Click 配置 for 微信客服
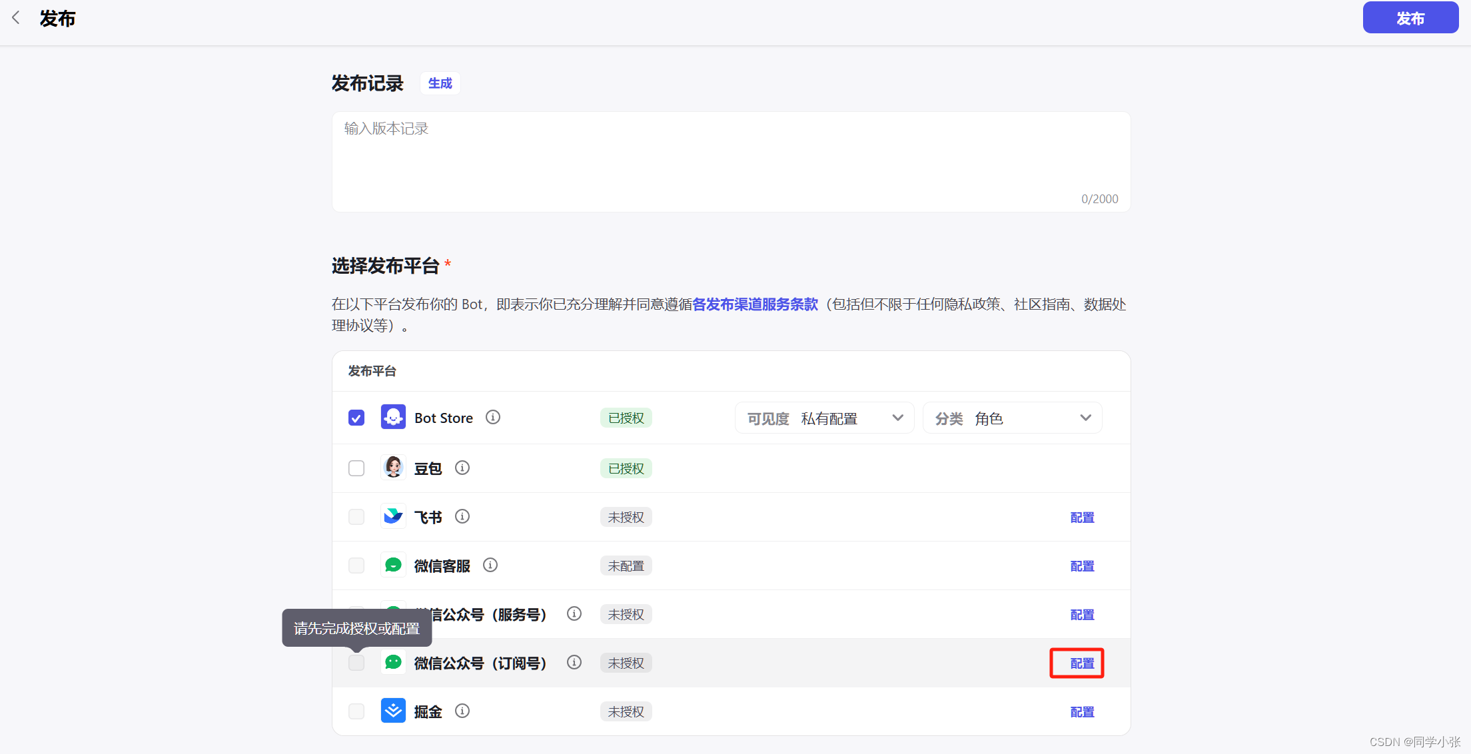 tap(1082, 566)
